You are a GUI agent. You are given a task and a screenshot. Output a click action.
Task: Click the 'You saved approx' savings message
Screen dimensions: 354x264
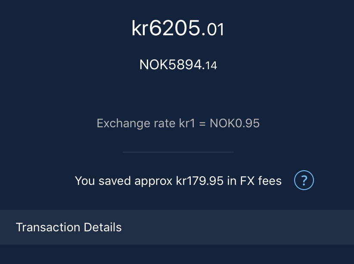coord(178,181)
